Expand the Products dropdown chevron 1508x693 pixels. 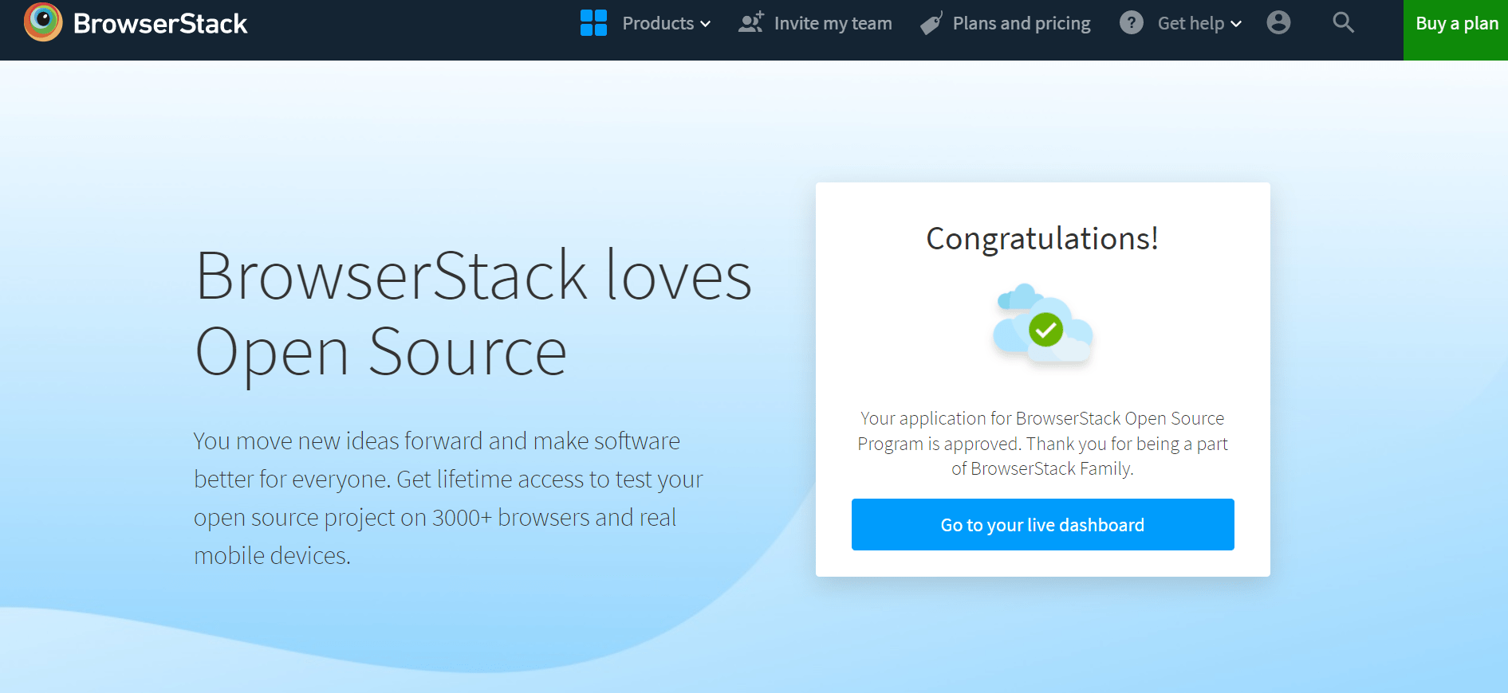click(x=706, y=25)
